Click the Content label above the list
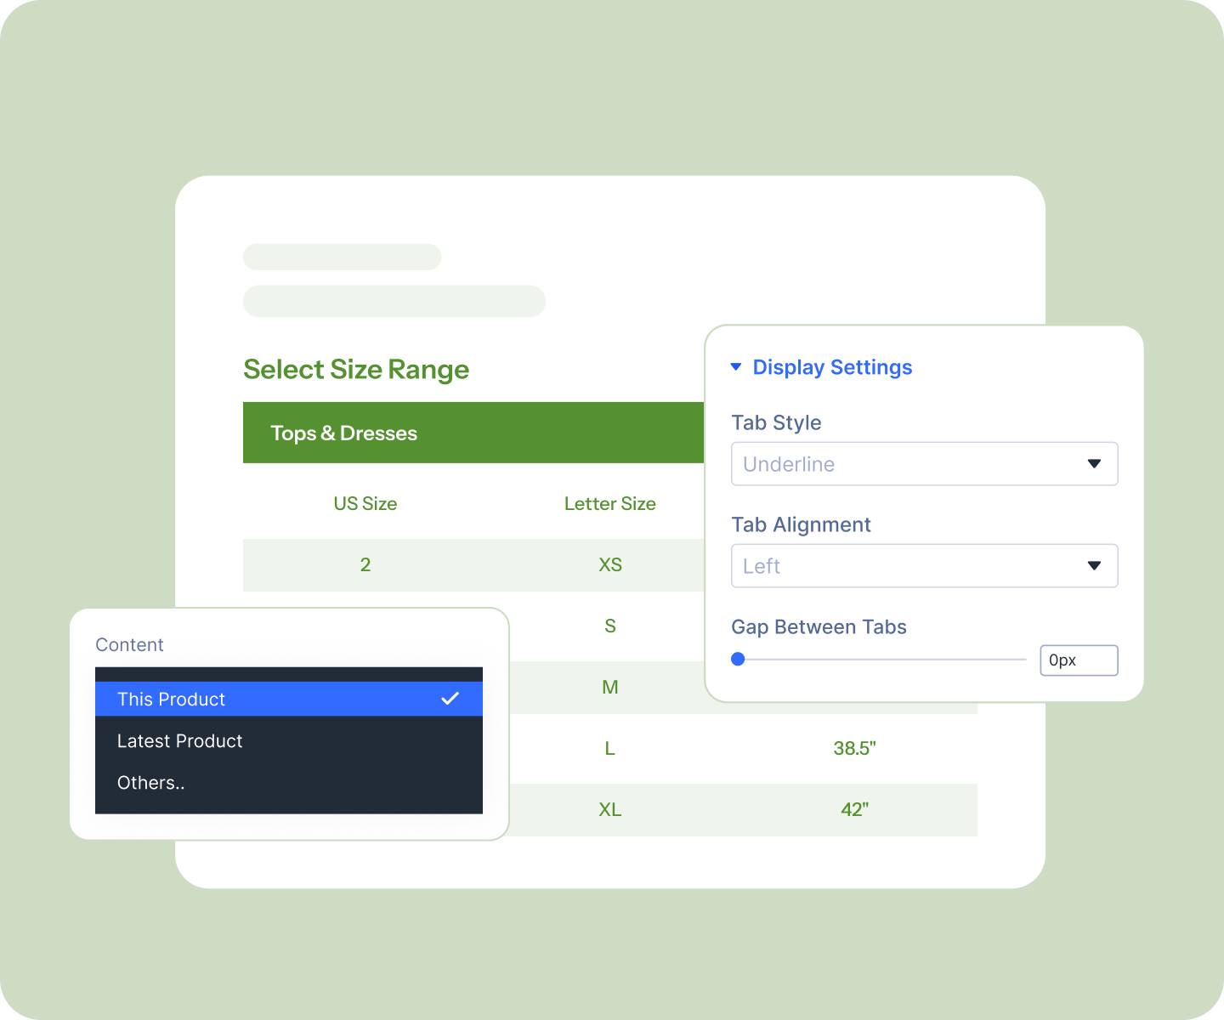Screen dimensions: 1224x1020 pos(129,644)
